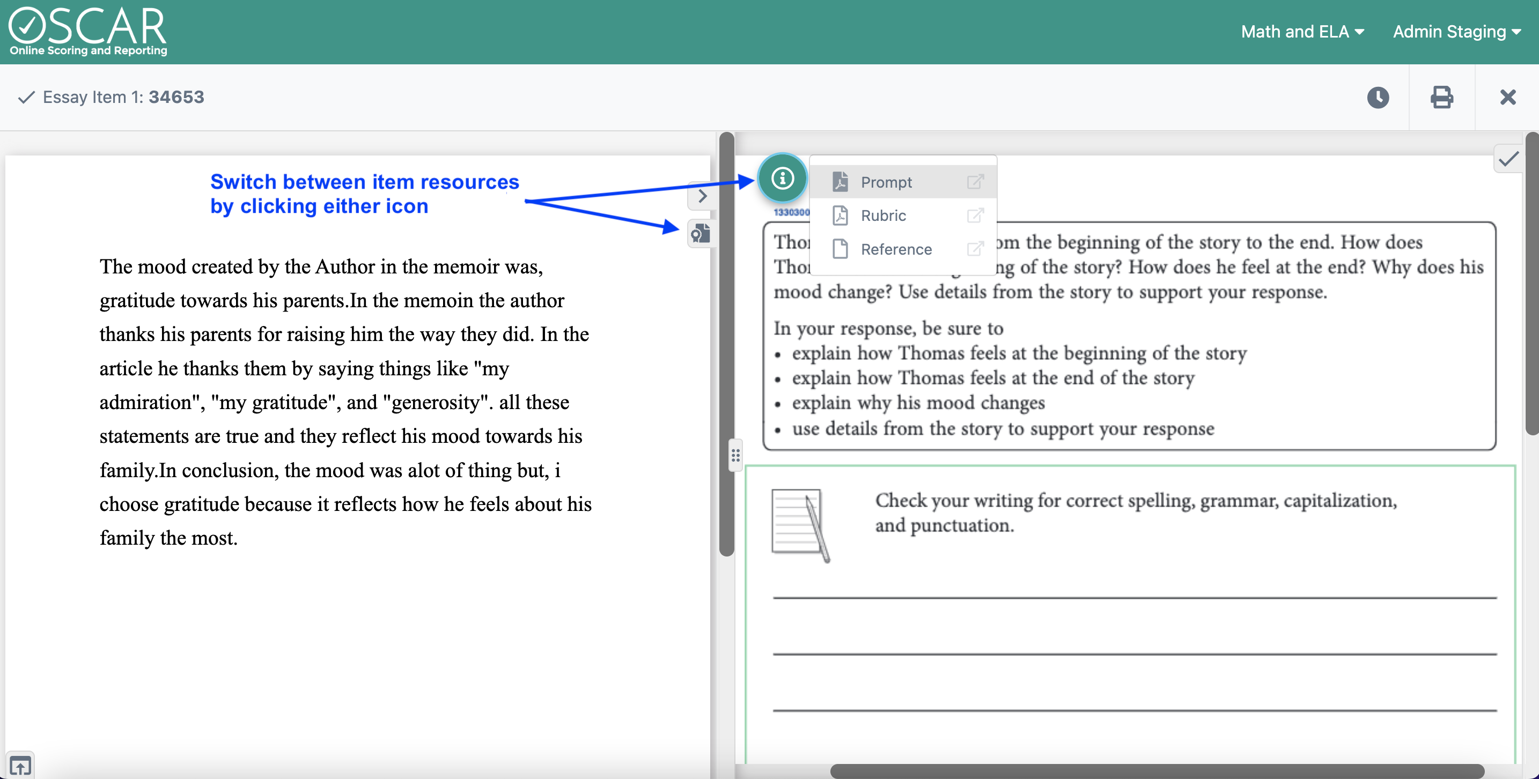Click the open-in-new-window icon at bottom left
Image resolution: width=1539 pixels, height=779 pixels.
(21, 765)
